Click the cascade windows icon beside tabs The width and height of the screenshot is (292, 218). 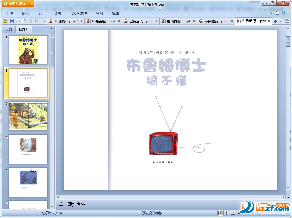(287, 21)
